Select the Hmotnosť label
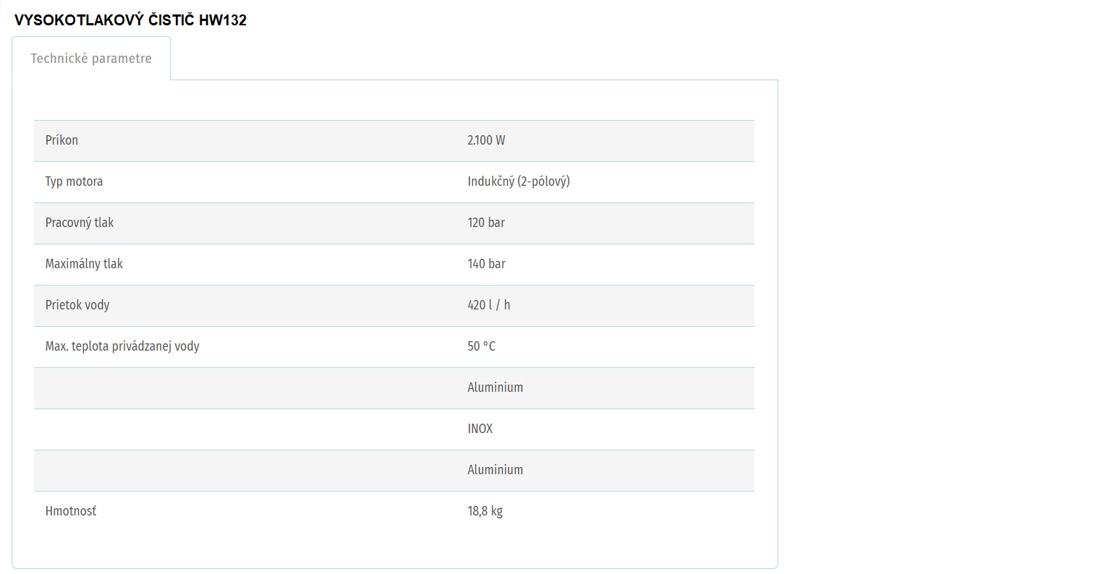Image resolution: width=1093 pixels, height=574 pixels. point(71,511)
